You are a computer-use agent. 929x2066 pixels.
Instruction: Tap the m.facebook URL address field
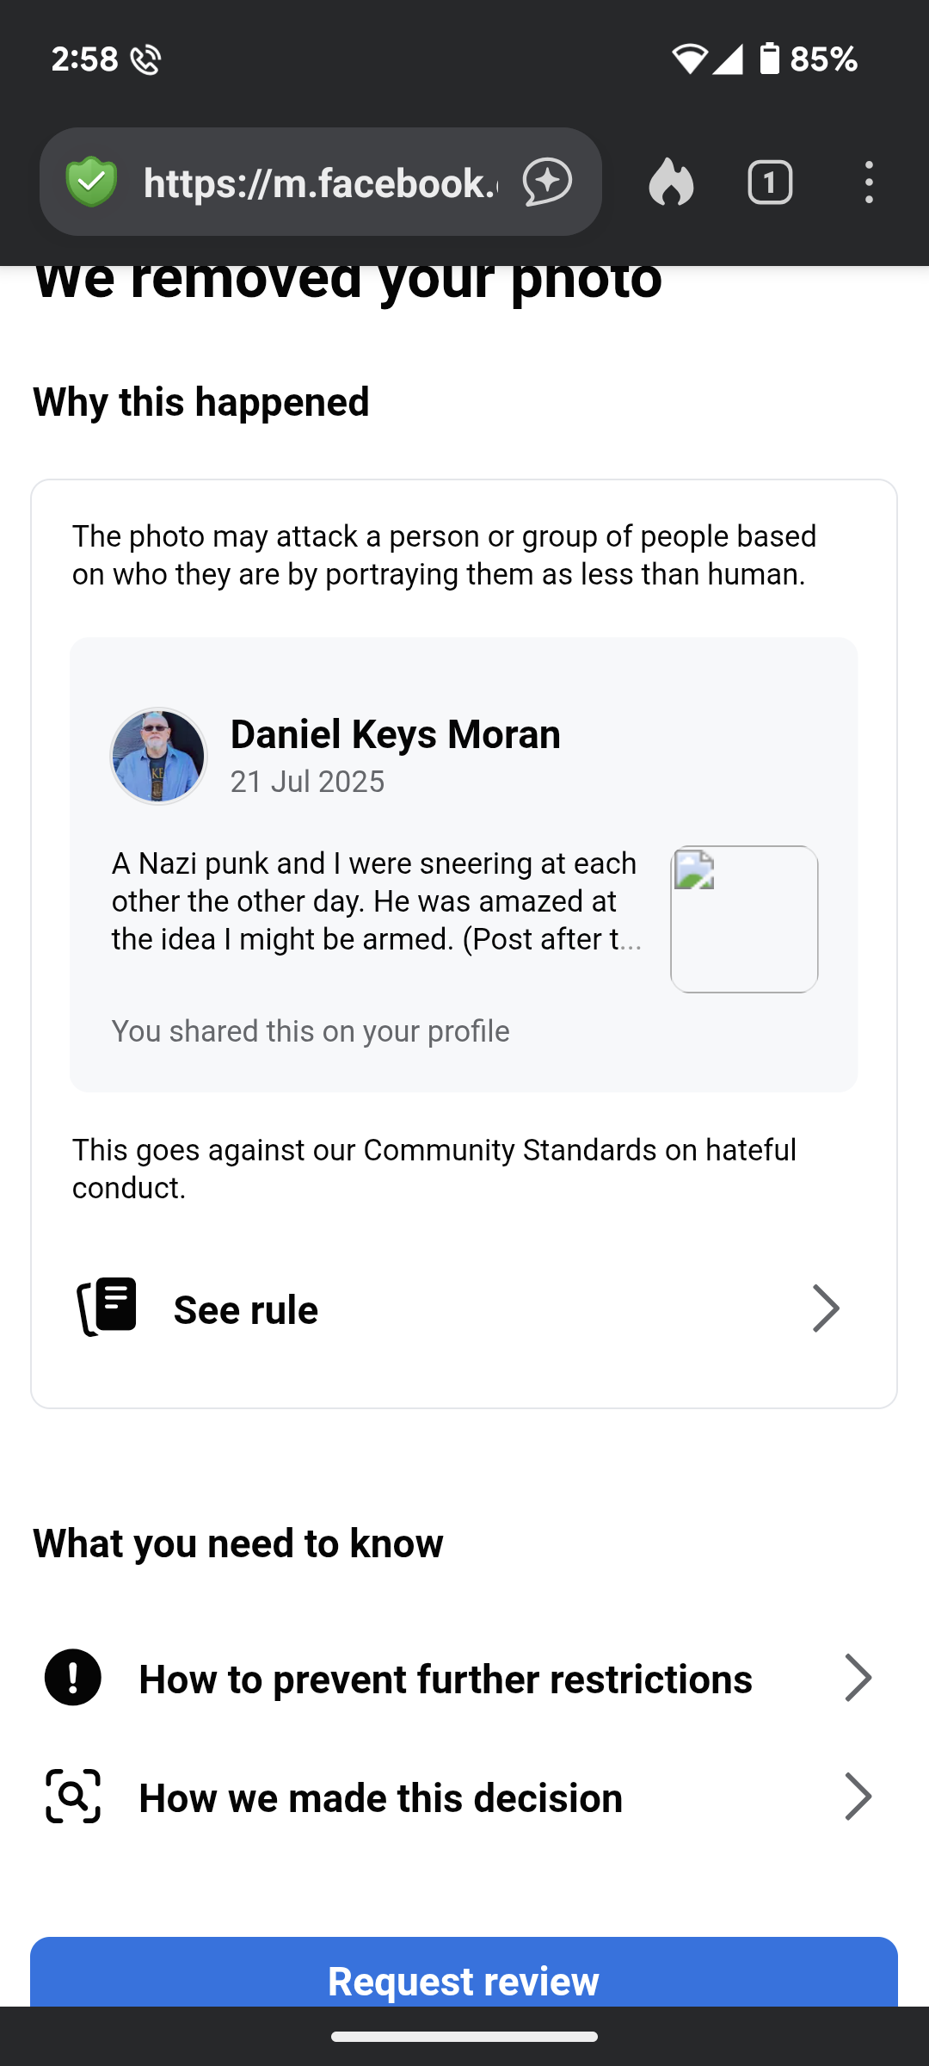[x=320, y=182]
